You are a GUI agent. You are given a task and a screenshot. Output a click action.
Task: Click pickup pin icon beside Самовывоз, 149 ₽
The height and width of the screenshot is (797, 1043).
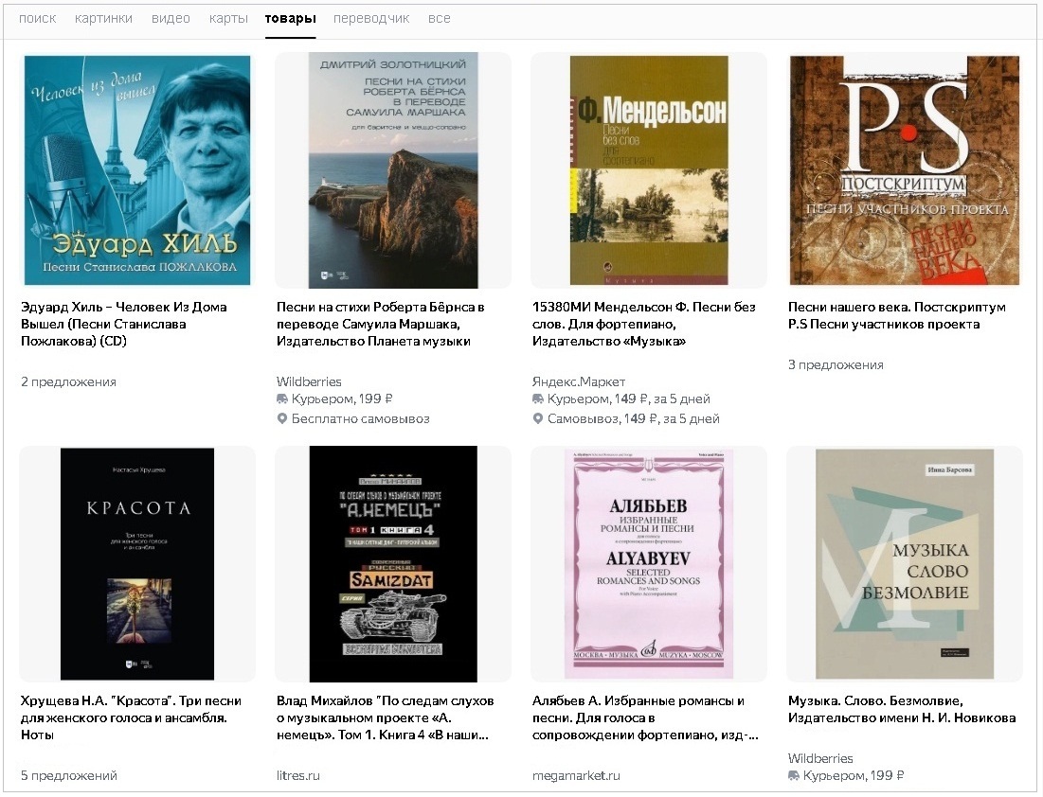(537, 418)
